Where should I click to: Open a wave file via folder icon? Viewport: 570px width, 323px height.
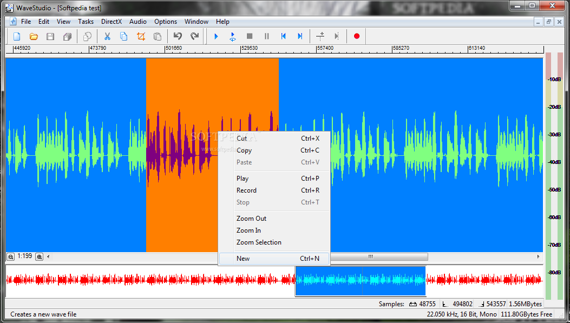tap(34, 36)
